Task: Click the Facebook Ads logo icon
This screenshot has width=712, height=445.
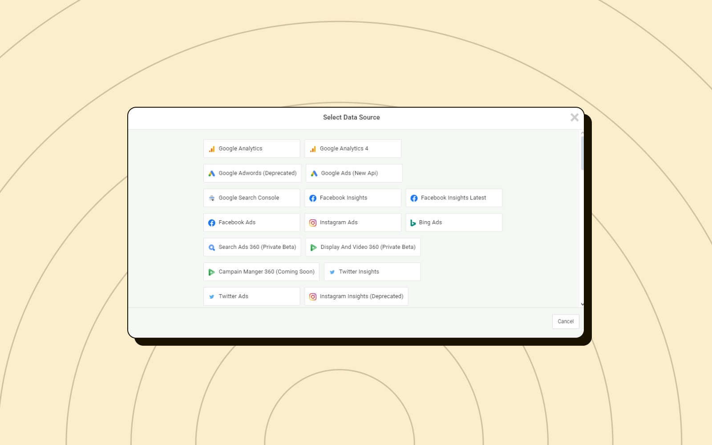Action: click(212, 222)
